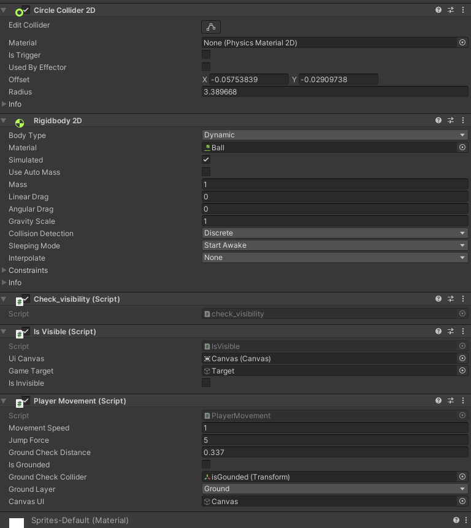Disable the Simulated checkbox on Rigidbody 2D
The width and height of the screenshot is (471, 528).
(x=205, y=159)
